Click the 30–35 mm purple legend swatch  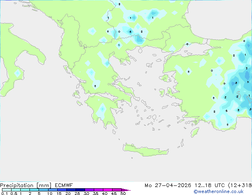(89, 190)
